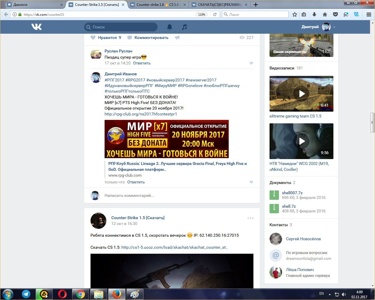Like Руслан Руслан's comment heart
Viewport: 375px width, 300px height.
[x=251, y=63]
